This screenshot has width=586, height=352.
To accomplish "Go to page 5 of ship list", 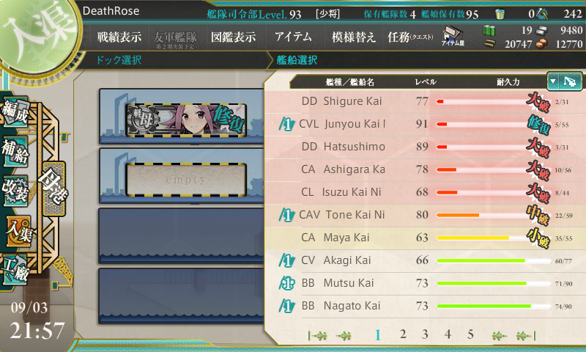I will click(470, 334).
